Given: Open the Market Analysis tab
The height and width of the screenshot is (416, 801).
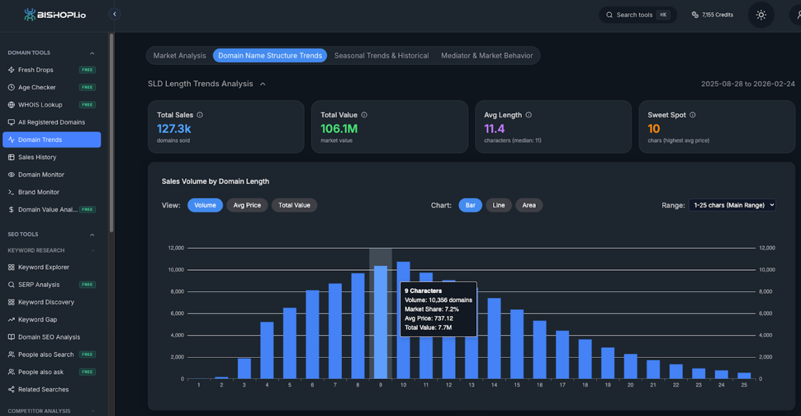Looking at the screenshot, I should coord(180,56).
